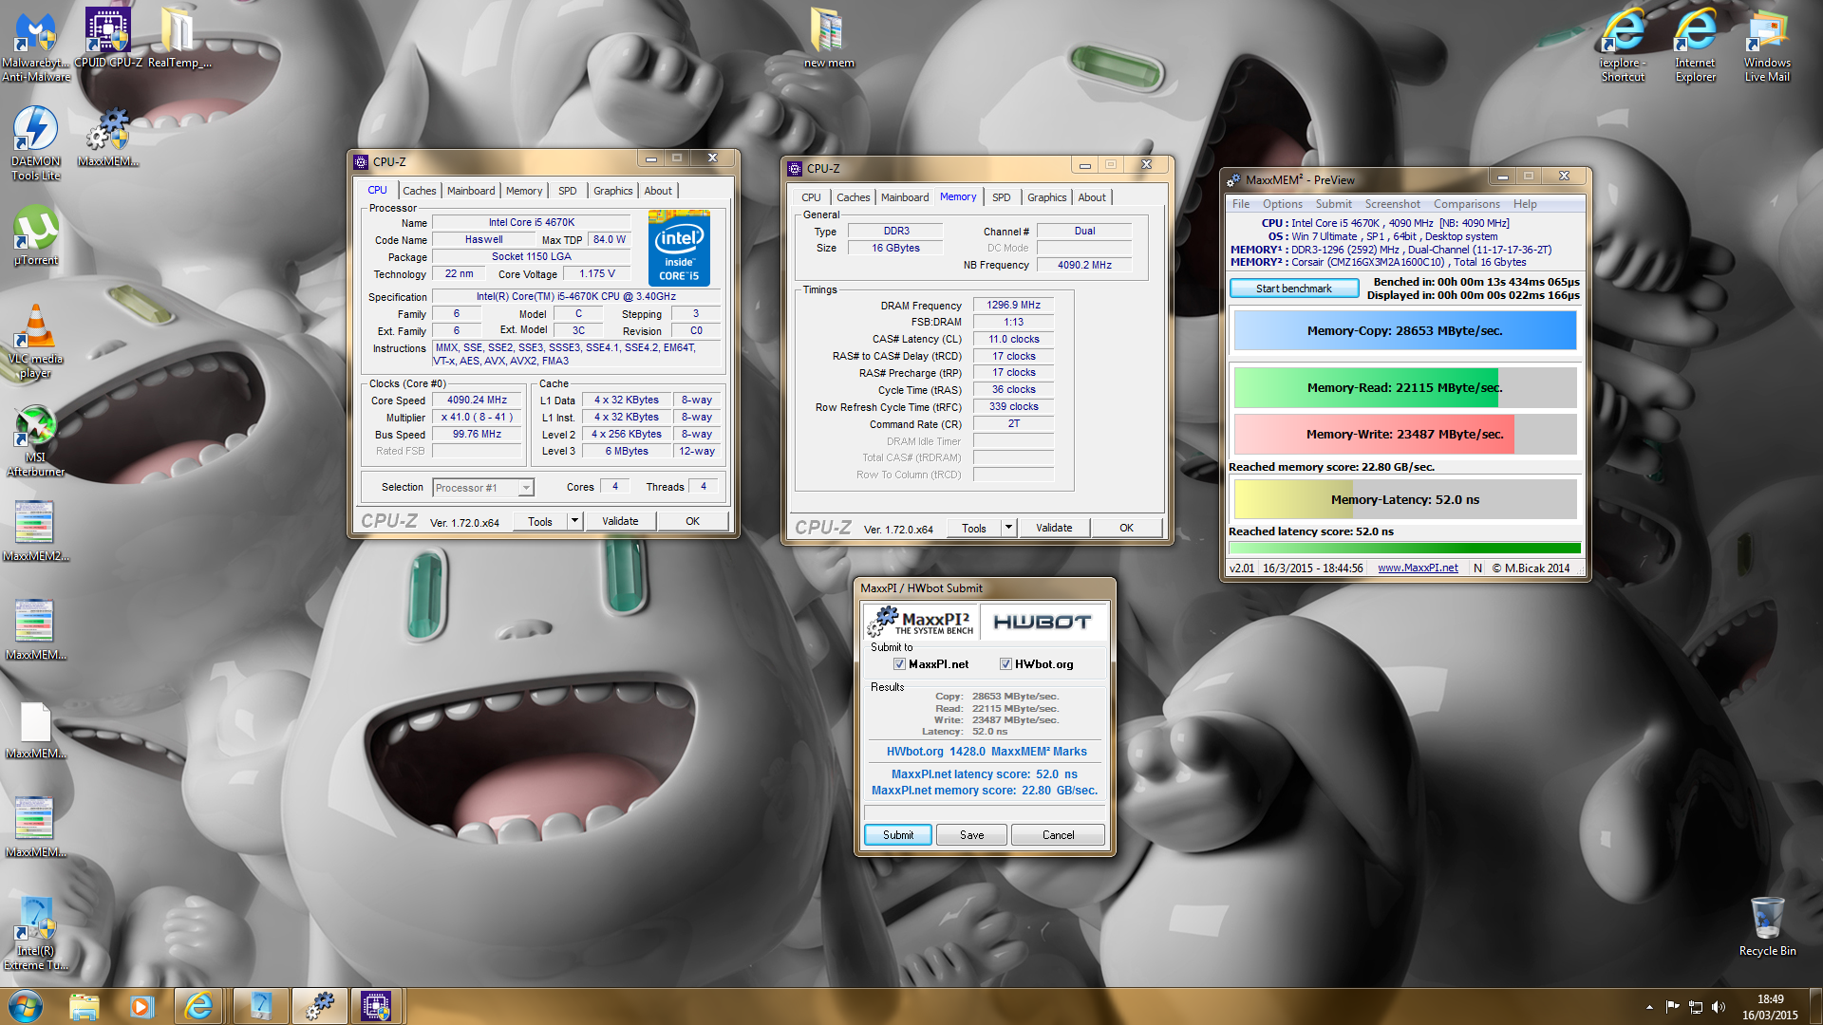Image resolution: width=1823 pixels, height=1025 pixels.
Task: Open Mainboard tab in left CPU-Z window
Action: coord(471,191)
